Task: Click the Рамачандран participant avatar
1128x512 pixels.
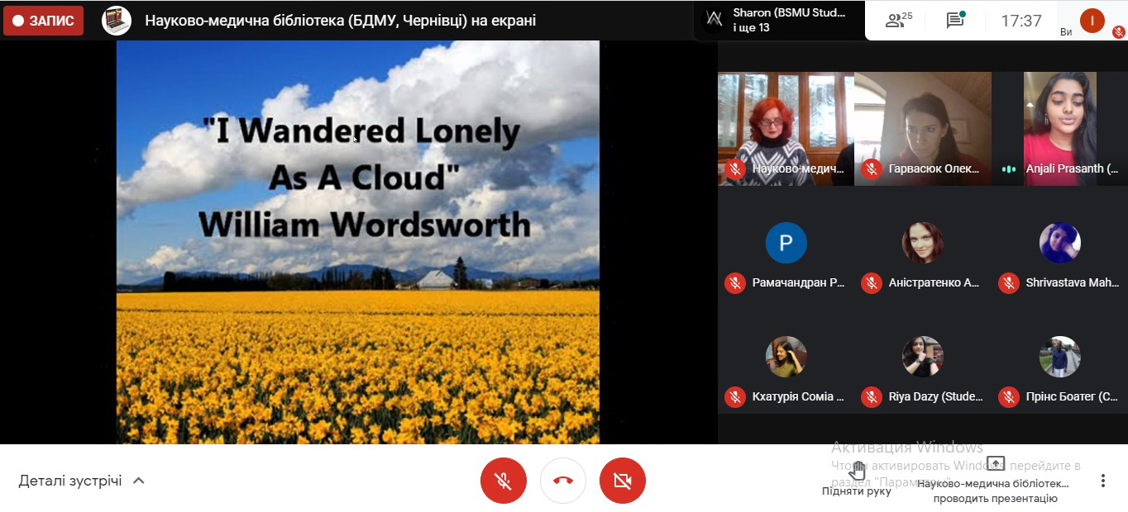Action: pos(786,243)
